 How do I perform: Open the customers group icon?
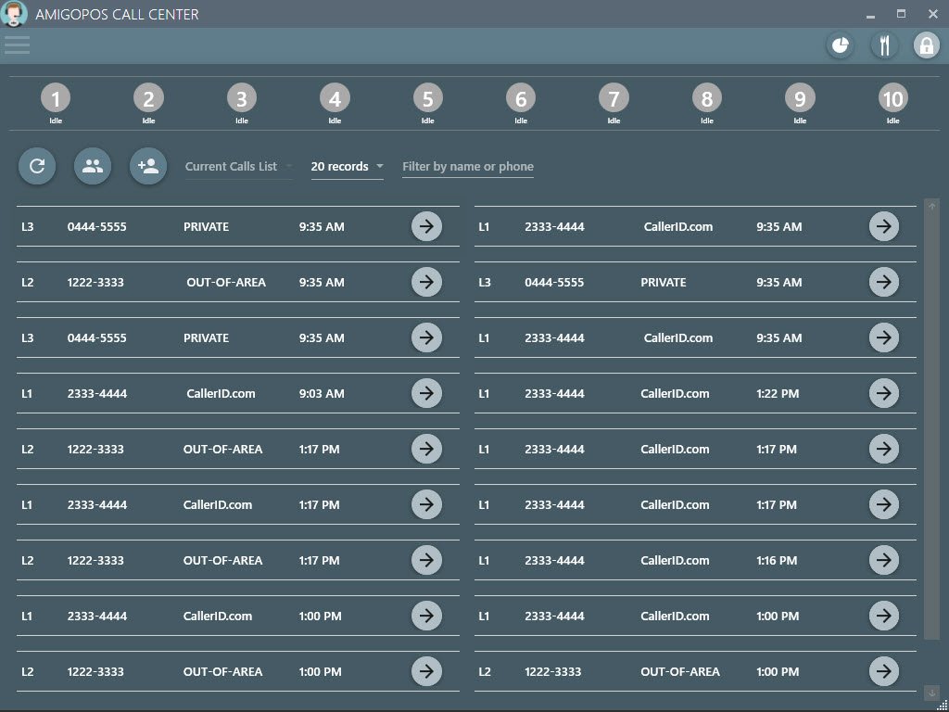point(93,167)
